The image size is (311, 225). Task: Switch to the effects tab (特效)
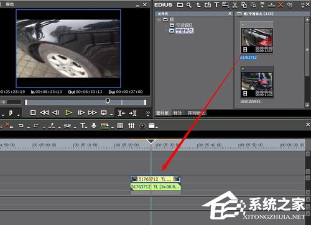tap(177, 113)
